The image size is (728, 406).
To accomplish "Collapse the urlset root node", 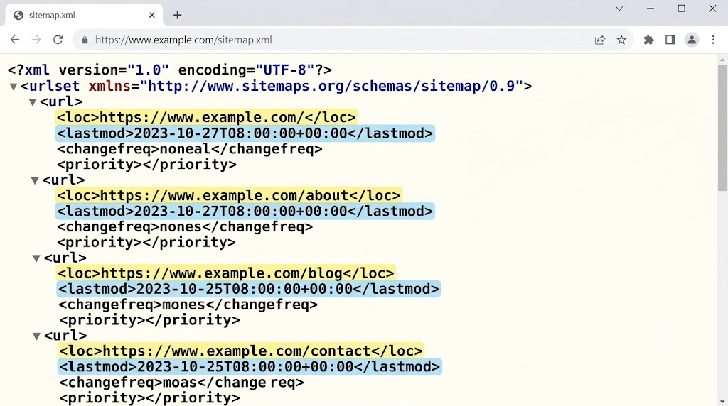I will pyautogui.click(x=14, y=87).
